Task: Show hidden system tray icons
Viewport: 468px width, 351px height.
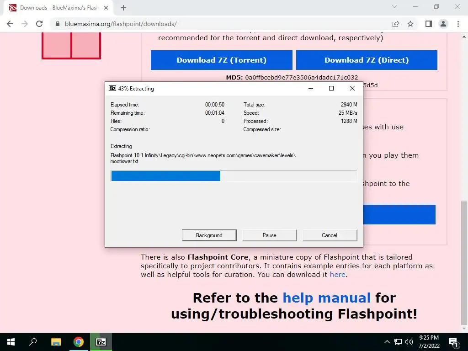Action: point(387,342)
